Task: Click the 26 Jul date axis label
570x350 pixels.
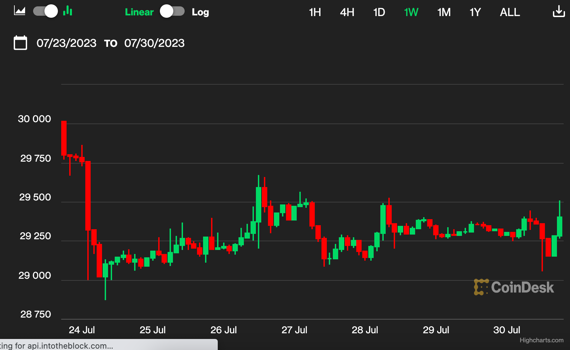Action: point(223,330)
